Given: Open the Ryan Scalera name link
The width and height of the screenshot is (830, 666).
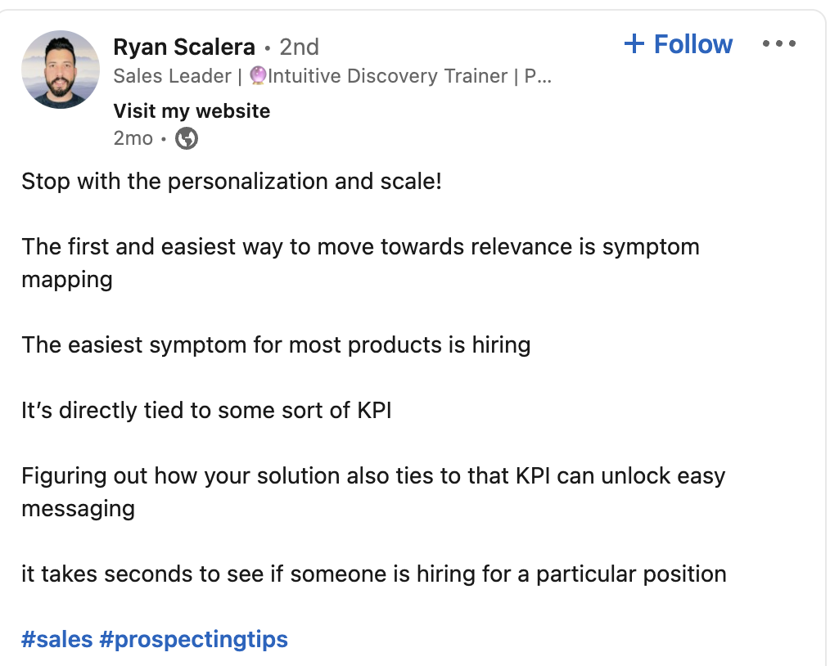Looking at the screenshot, I should click(x=184, y=47).
